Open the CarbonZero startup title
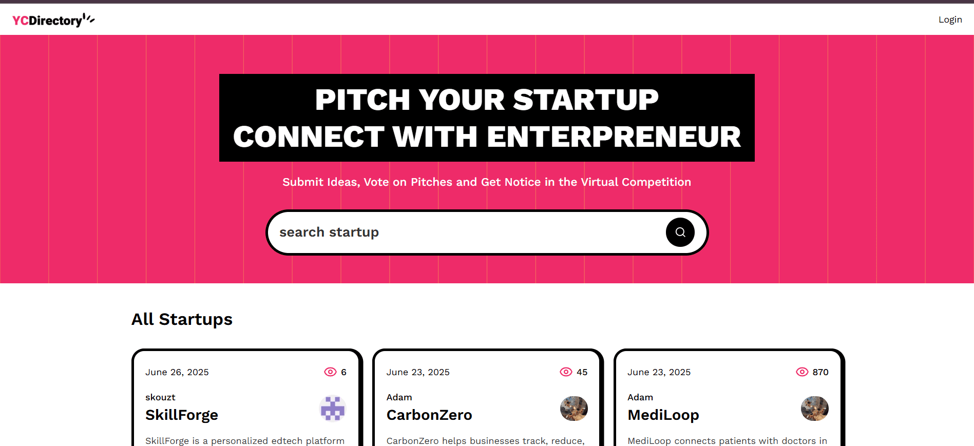The image size is (974, 446). [429, 415]
